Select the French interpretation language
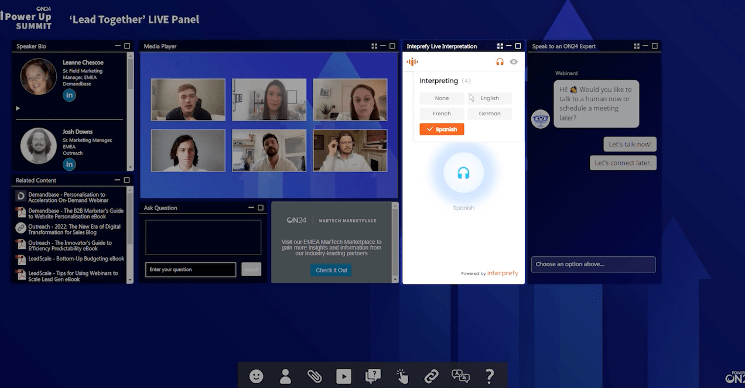 pyautogui.click(x=442, y=113)
